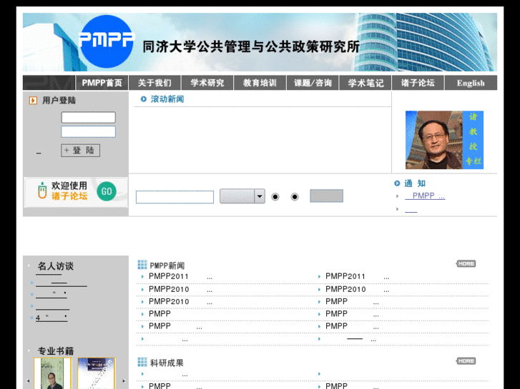Viewport: 520px width, 389px height.
Task: Open the professor column photo banner
Action: pos(444,140)
